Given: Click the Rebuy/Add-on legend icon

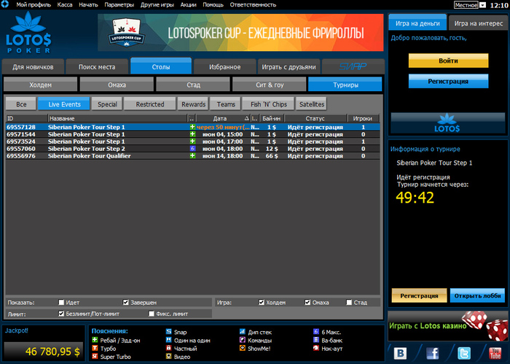Looking at the screenshot, I should (95, 340).
